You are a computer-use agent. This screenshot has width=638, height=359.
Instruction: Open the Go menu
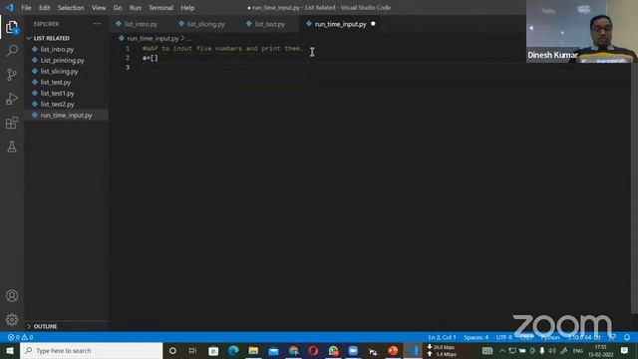click(x=118, y=8)
